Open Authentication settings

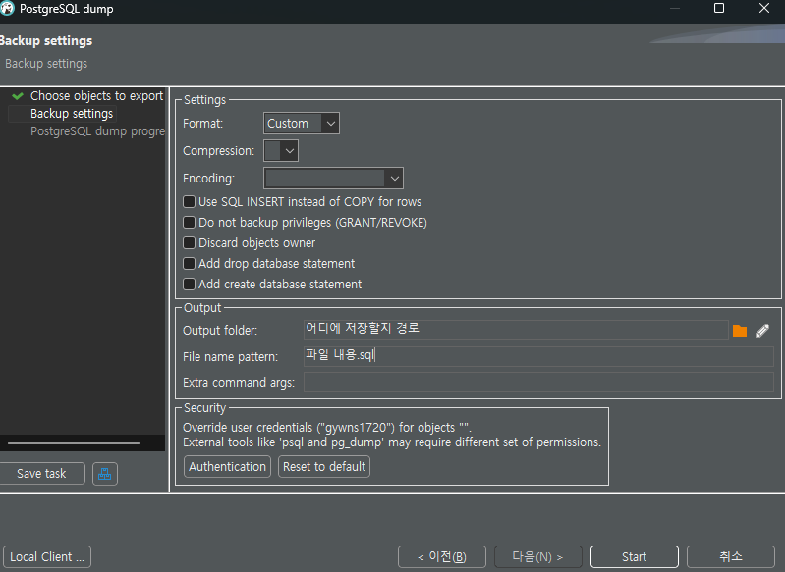point(227,466)
